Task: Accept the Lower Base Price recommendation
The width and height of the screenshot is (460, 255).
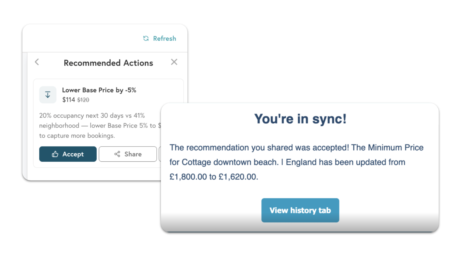Action: pyautogui.click(x=68, y=154)
